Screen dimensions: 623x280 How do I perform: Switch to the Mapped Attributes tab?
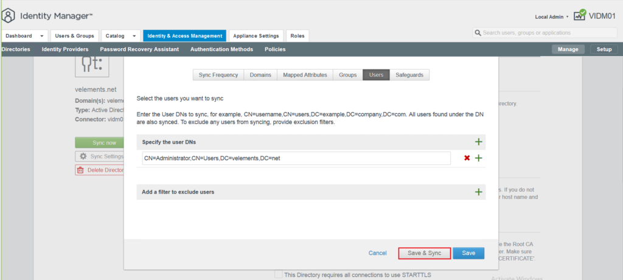305,75
